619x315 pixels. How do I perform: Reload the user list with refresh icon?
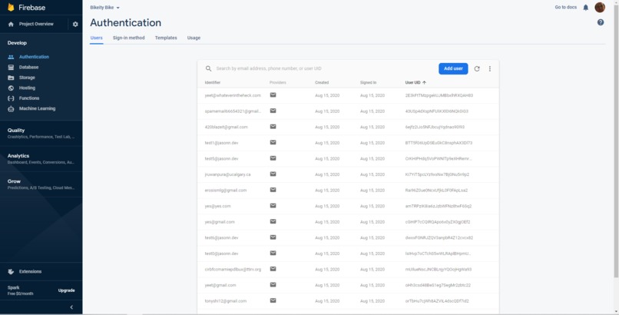tap(477, 68)
